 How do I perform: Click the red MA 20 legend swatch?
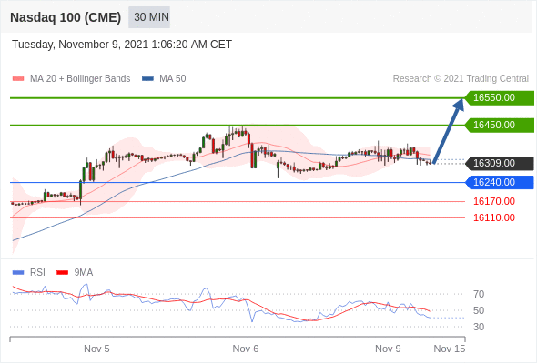(x=18, y=79)
